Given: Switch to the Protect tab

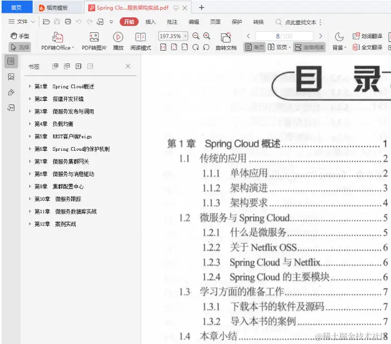Looking at the screenshot, I should click(237, 22).
